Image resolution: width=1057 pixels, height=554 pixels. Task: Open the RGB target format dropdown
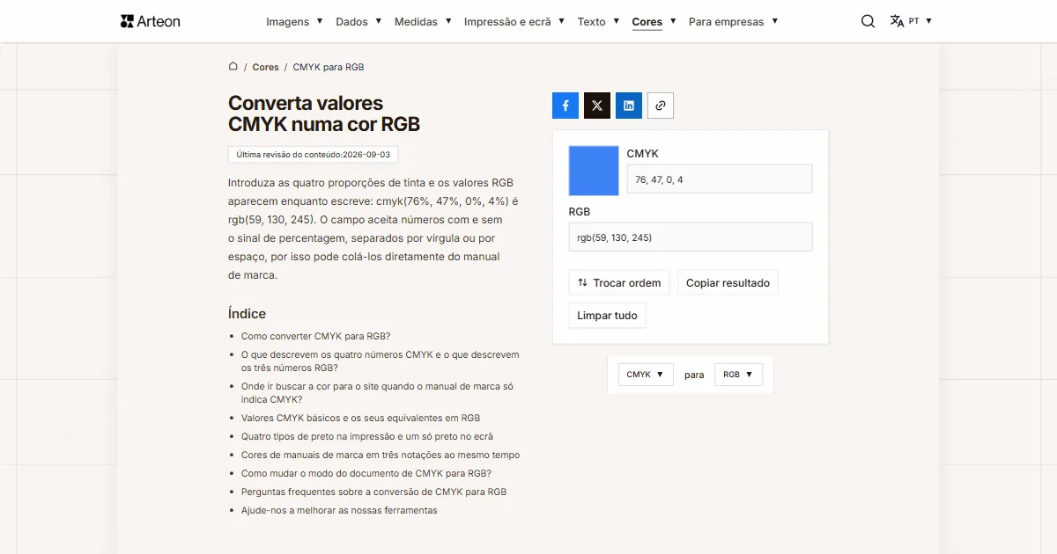(x=738, y=375)
